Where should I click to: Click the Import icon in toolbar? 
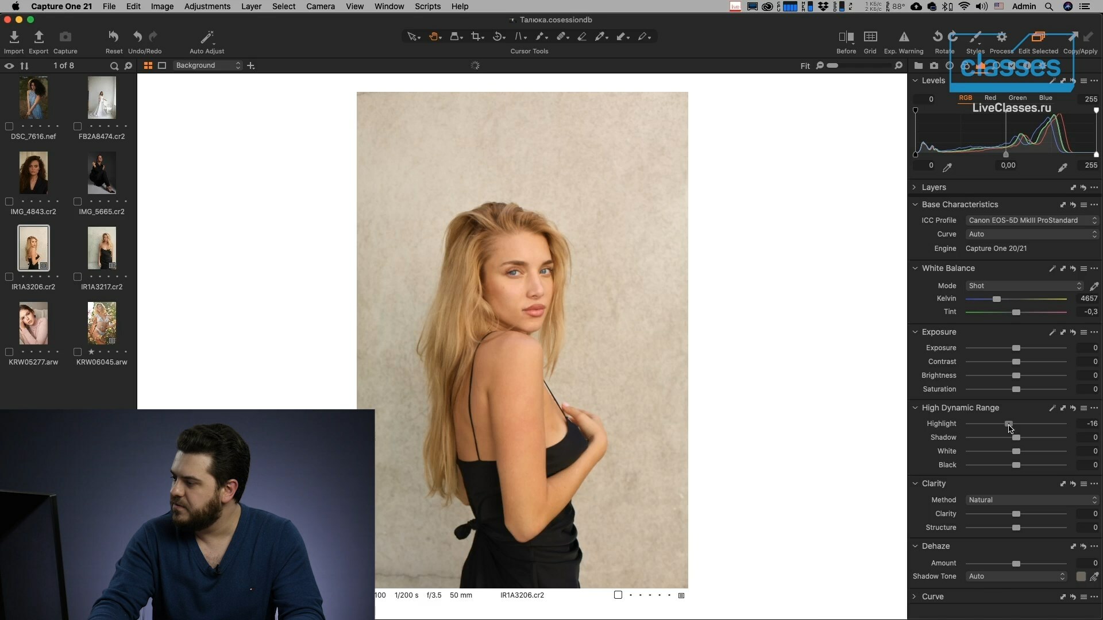click(14, 37)
